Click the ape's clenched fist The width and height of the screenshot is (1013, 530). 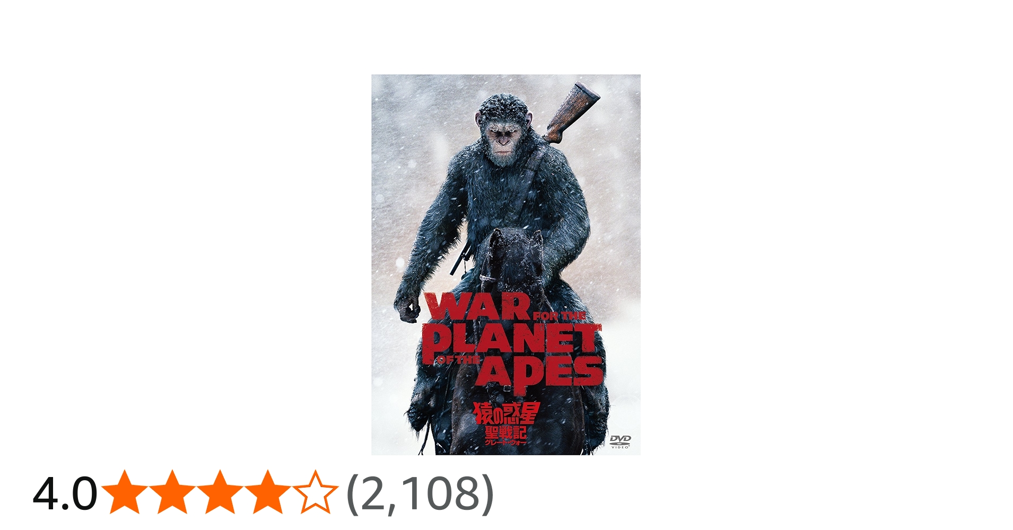(407, 308)
